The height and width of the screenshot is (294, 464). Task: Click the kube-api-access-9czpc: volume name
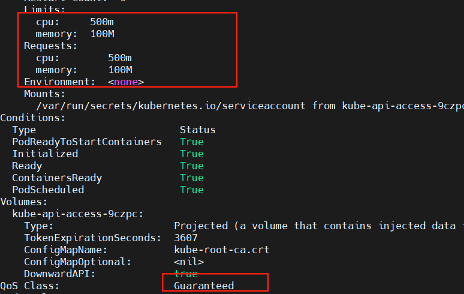coord(78,214)
